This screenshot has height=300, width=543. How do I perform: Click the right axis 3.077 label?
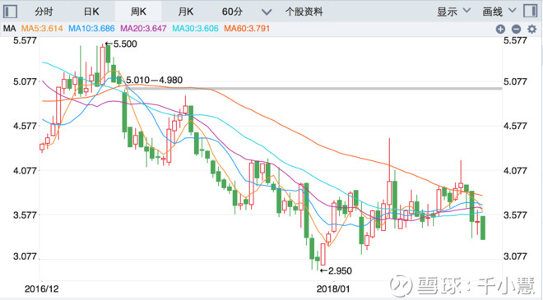(515, 256)
